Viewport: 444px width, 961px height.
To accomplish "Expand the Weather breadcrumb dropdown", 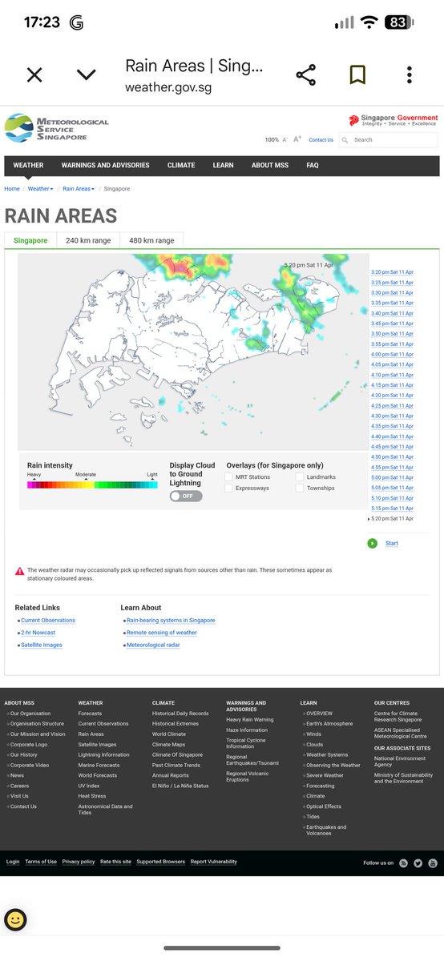I will 41,189.
